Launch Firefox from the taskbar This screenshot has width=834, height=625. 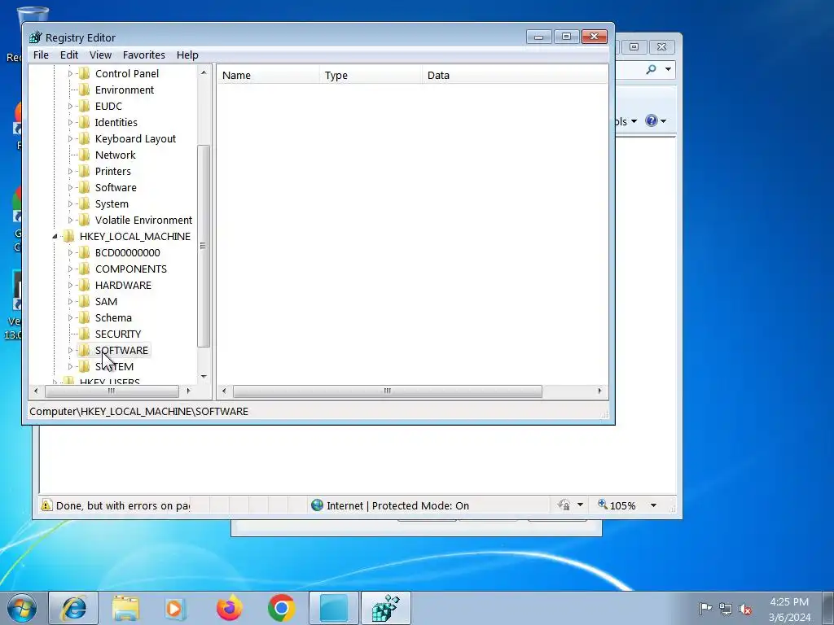point(229,609)
